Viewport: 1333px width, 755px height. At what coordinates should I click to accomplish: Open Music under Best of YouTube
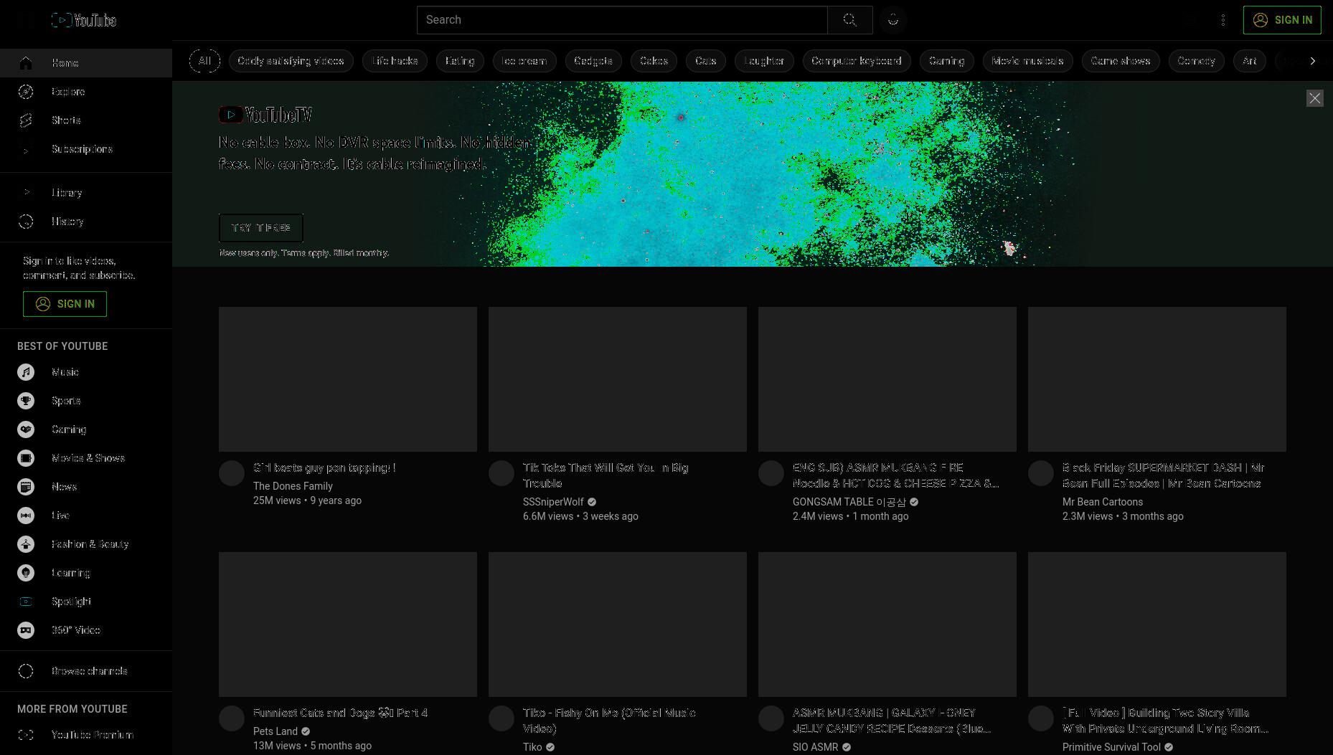(86, 372)
